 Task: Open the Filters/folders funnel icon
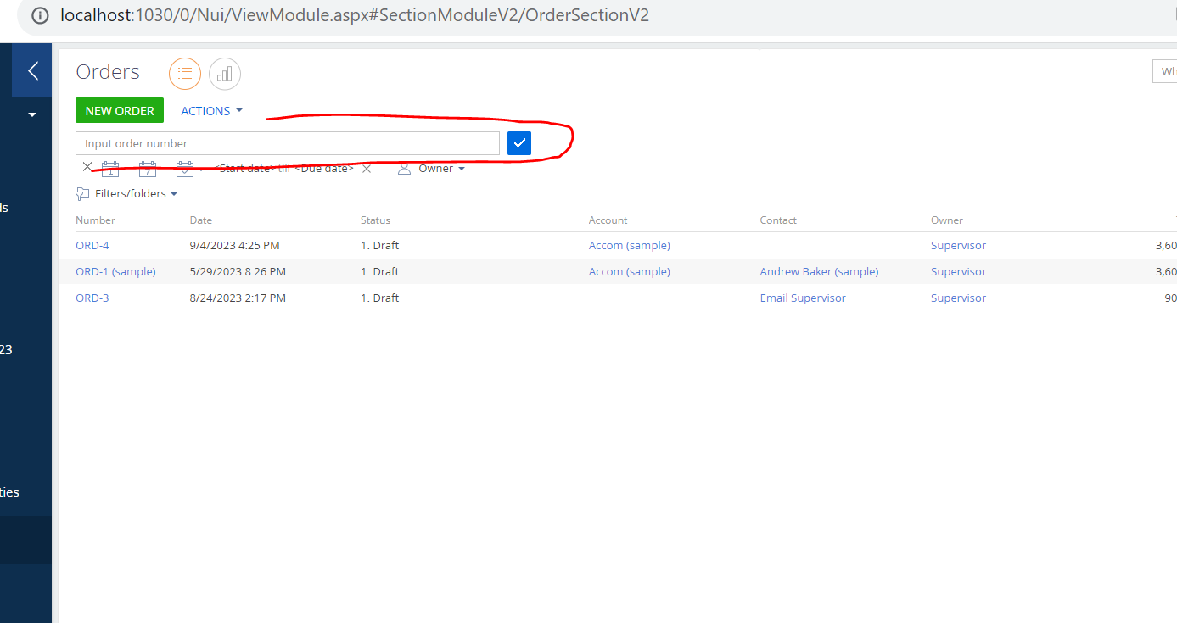[82, 193]
